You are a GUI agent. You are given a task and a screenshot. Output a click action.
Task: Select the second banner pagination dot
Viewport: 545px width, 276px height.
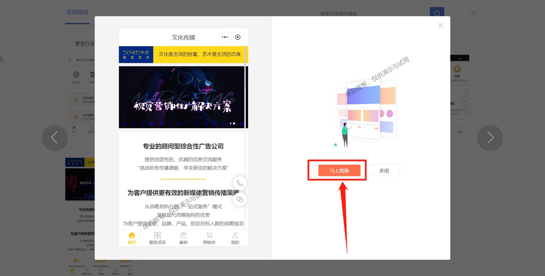pyautogui.click(x=234, y=123)
